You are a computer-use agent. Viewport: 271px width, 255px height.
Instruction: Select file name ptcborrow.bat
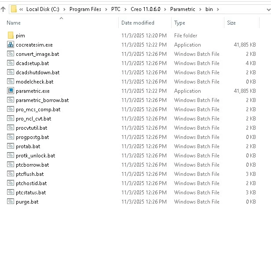[x=32, y=165]
